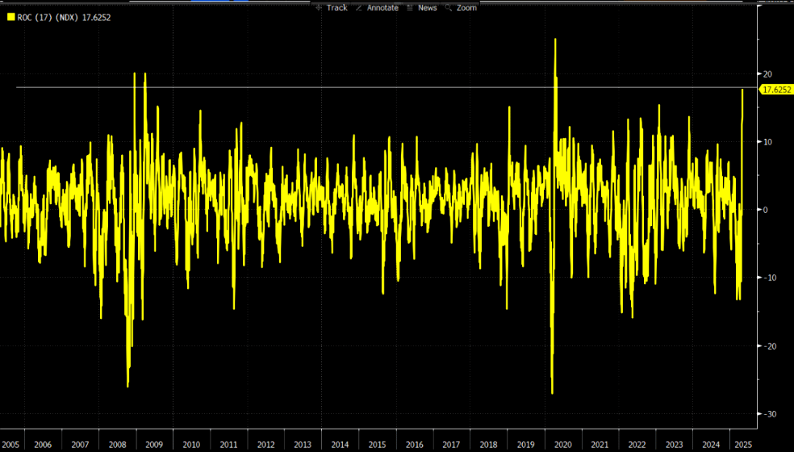Screen dimensions: 794x452
Task: Click the 2025 label on time axis
Action: pyautogui.click(x=743, y=445)
